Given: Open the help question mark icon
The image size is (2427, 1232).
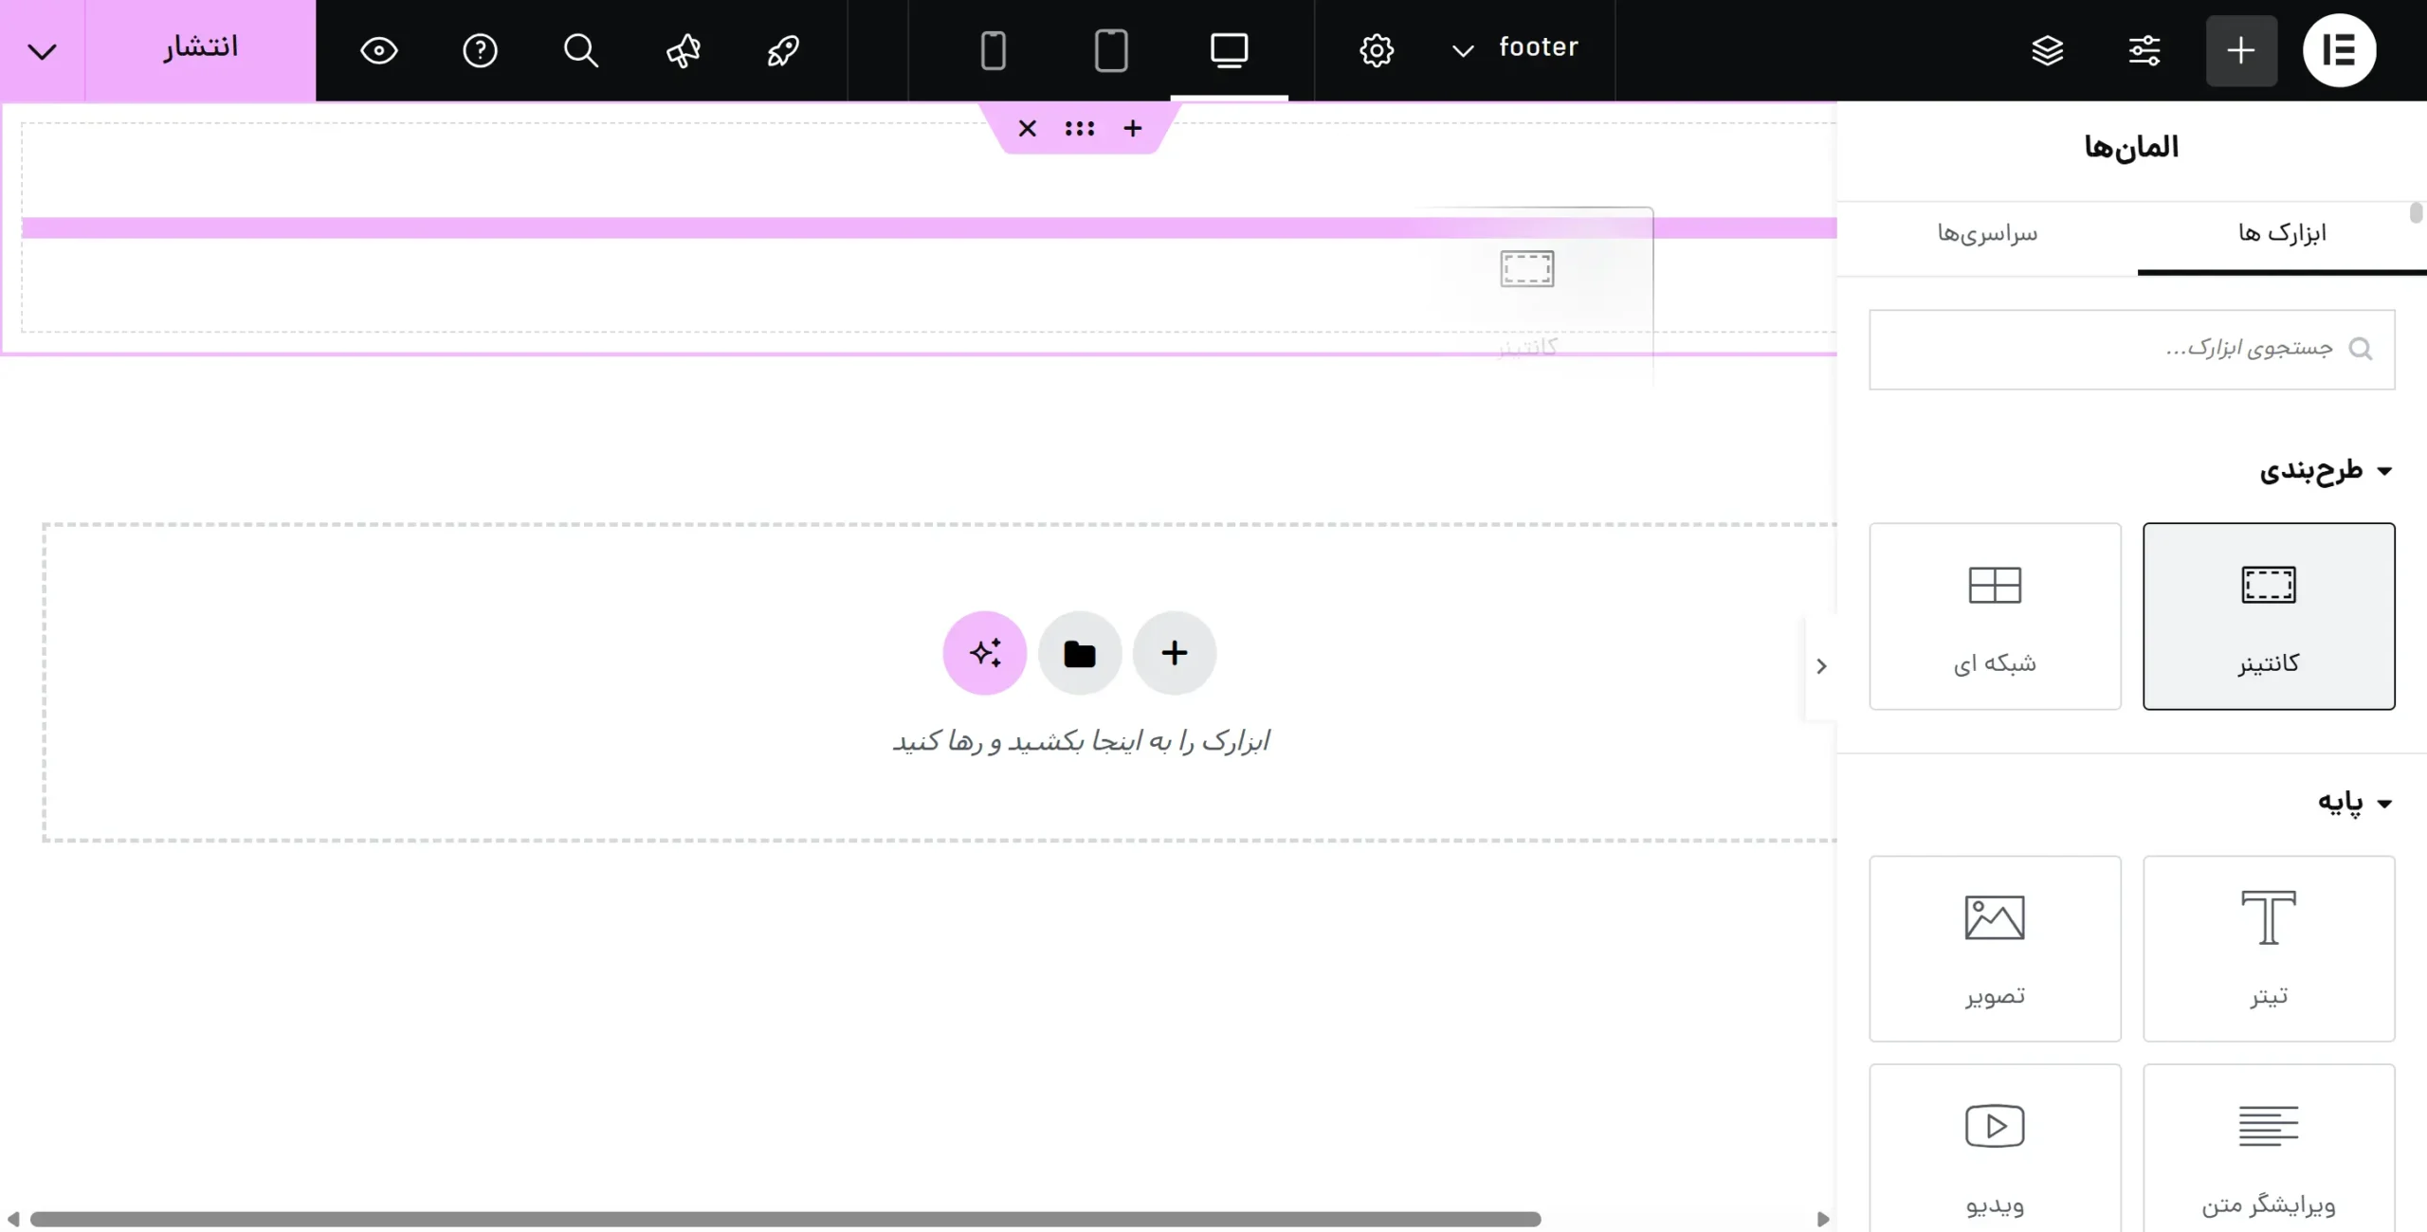Looking at the screenshot, I should [x=480, y=50].
